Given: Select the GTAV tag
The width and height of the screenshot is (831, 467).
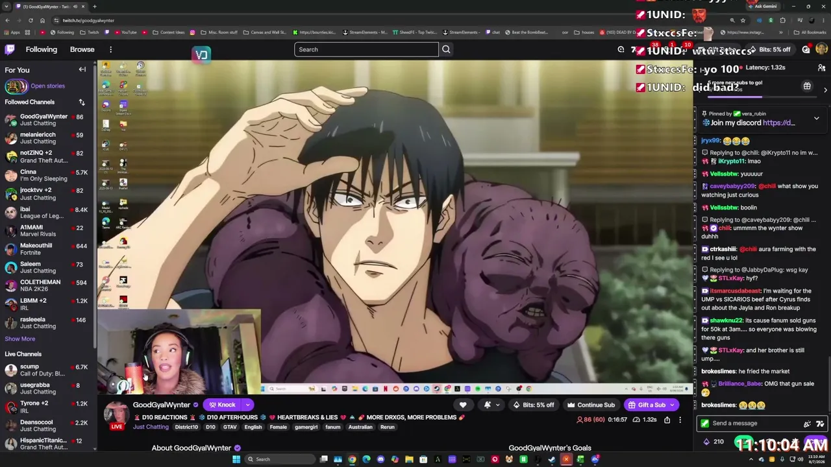Looking at the screenshot, I should pyautogui.click(x=230, y=427).
